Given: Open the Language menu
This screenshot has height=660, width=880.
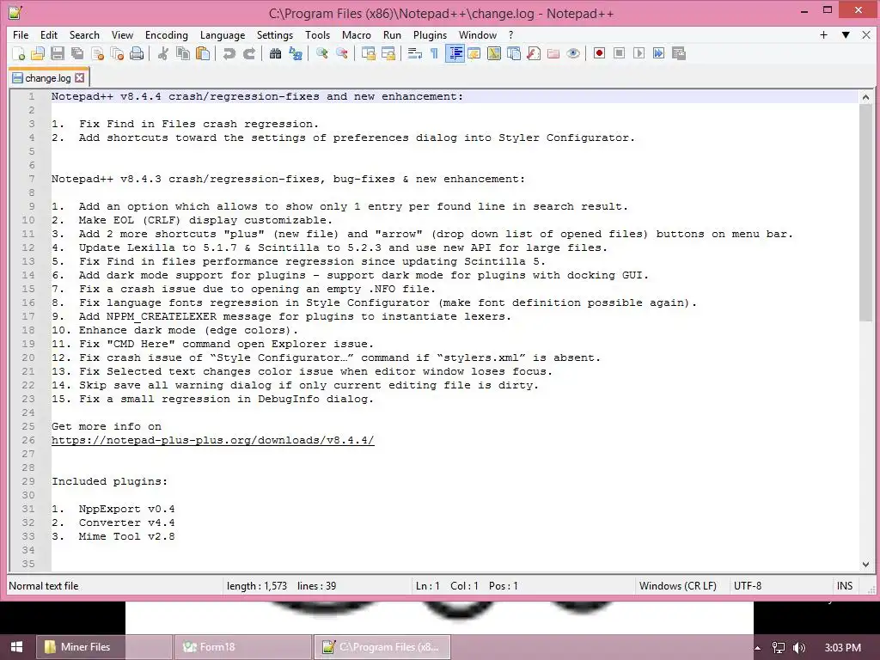Looking at the screenshot, I should tap(223, 34).
